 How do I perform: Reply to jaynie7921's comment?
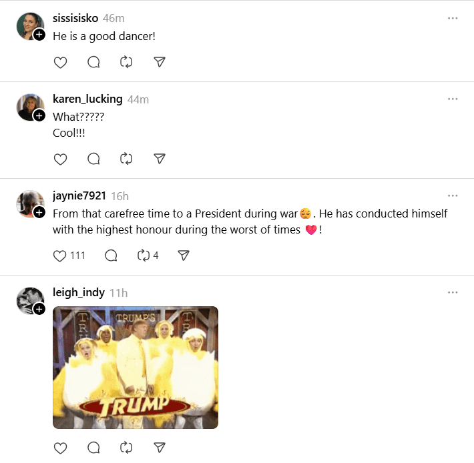111,256
